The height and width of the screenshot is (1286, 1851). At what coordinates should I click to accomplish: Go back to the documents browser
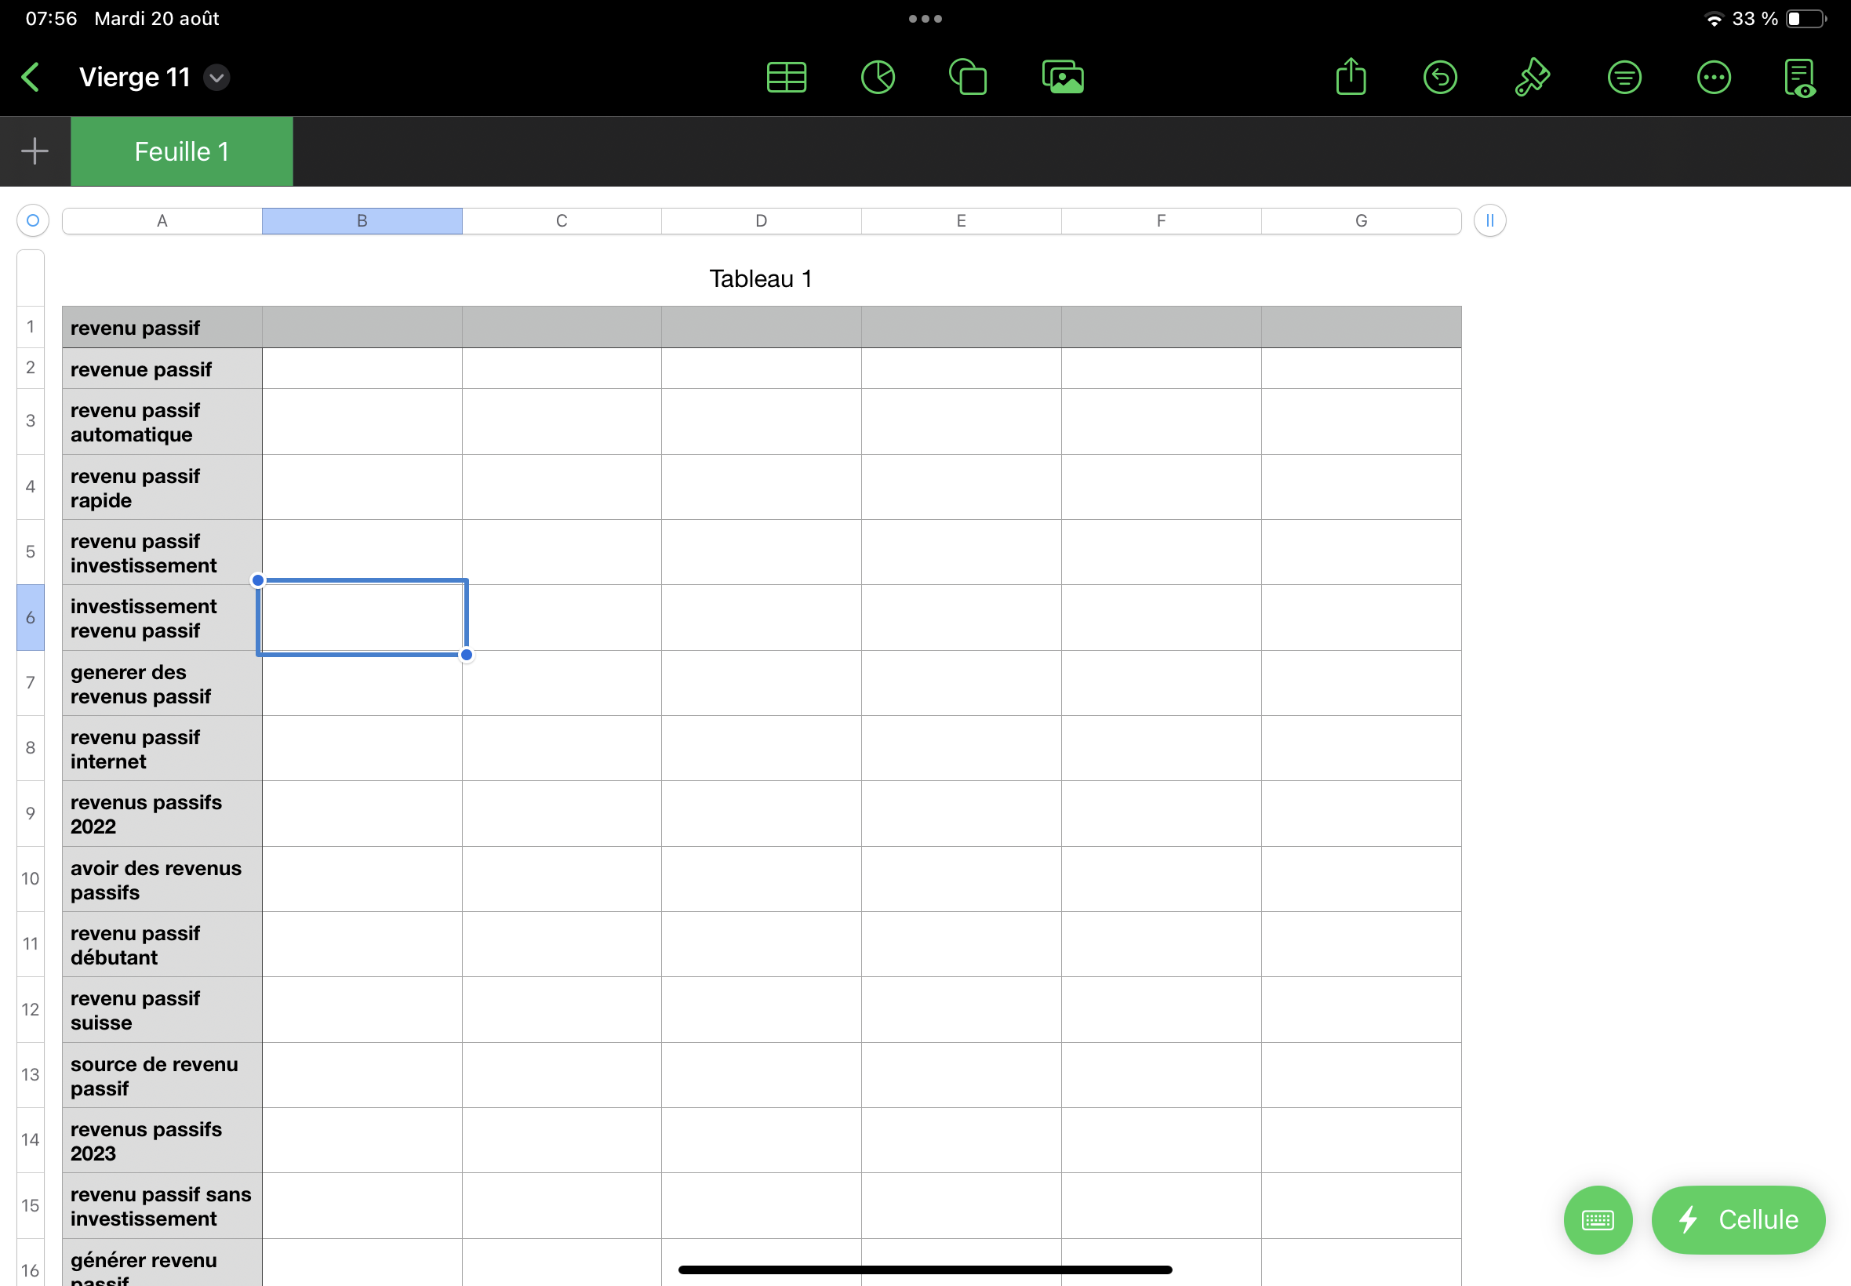tap(31, 78)
